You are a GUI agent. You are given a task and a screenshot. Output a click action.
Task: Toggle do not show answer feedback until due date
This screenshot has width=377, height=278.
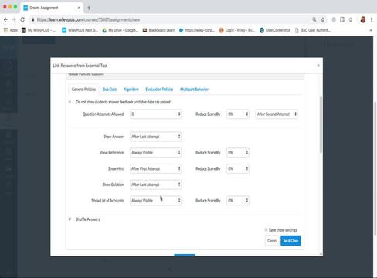(70, 102)
